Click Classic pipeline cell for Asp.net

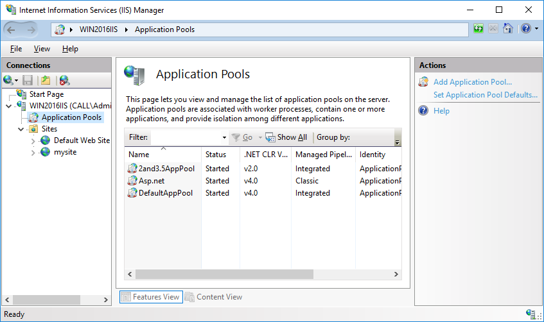307,181
